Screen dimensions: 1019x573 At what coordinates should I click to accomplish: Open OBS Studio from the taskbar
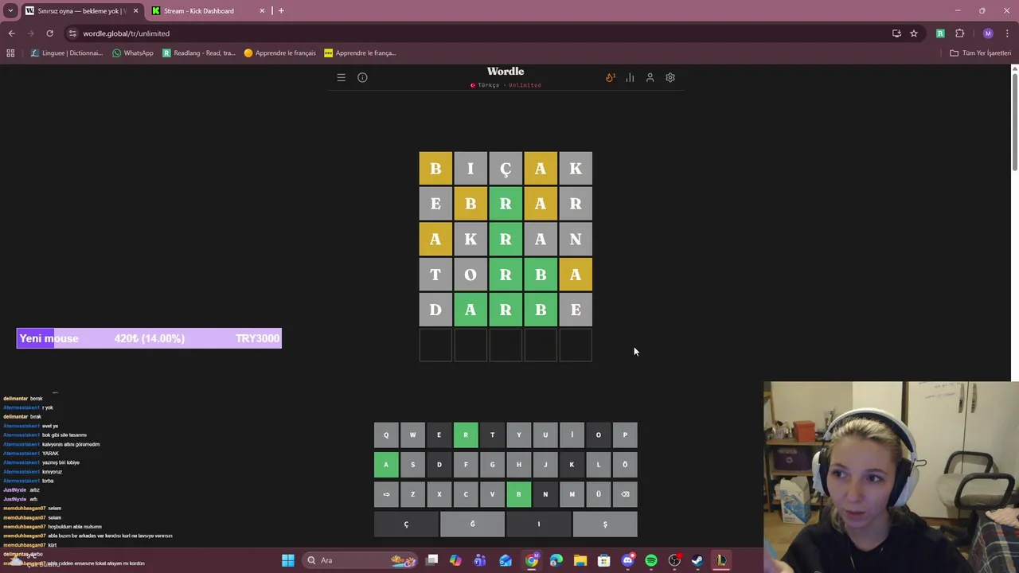[675, 560]
